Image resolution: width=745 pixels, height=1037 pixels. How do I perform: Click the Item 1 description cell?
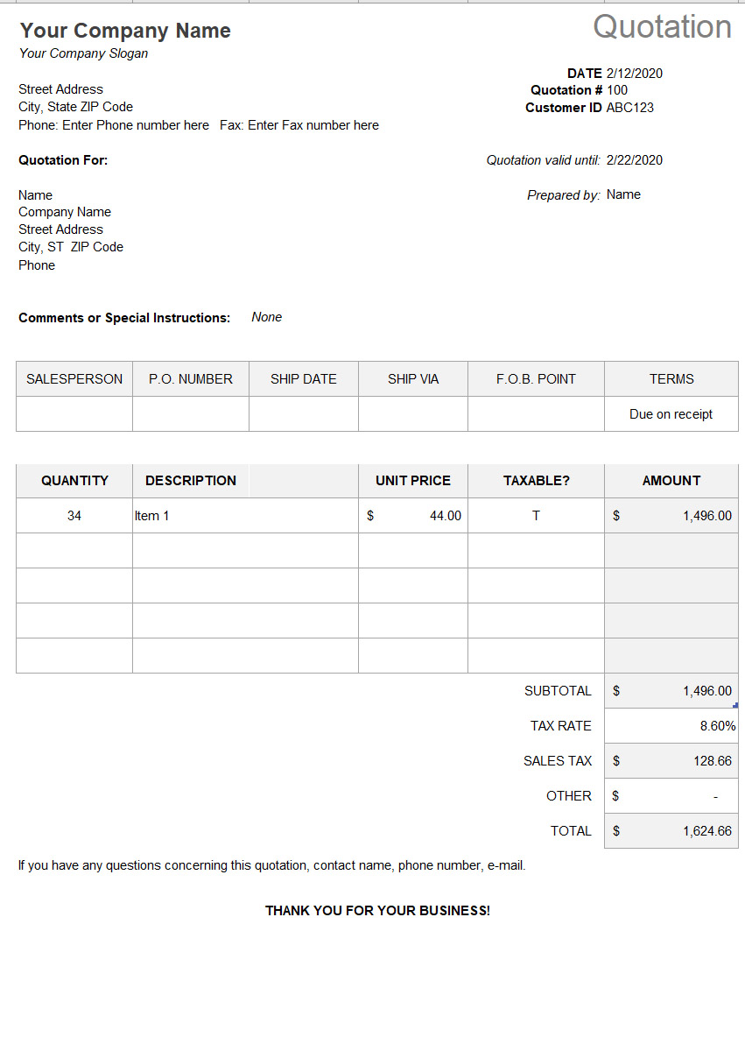[x=245, y=516]
